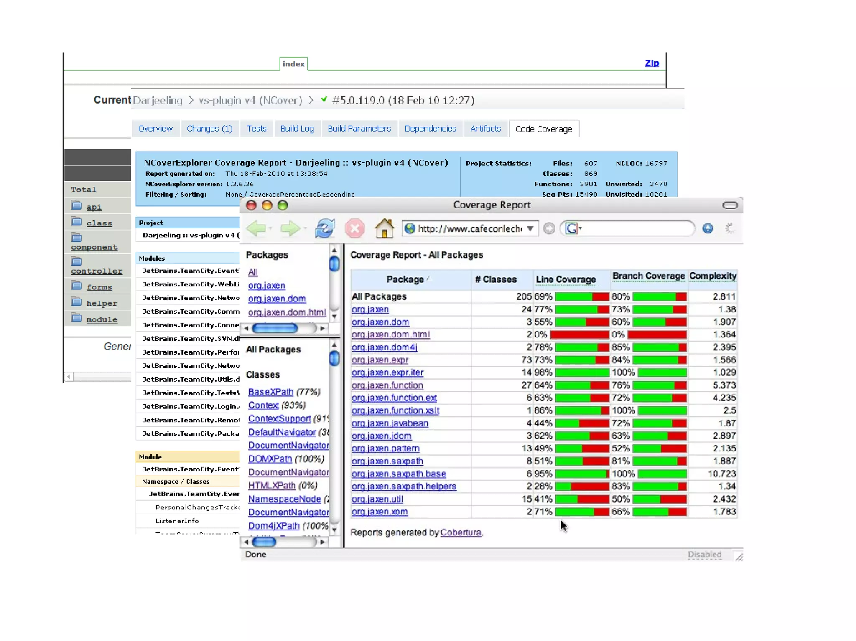The image size is (856, 641).
Task: Click the Go button beside address bar
Action: [x=549, y=228]
